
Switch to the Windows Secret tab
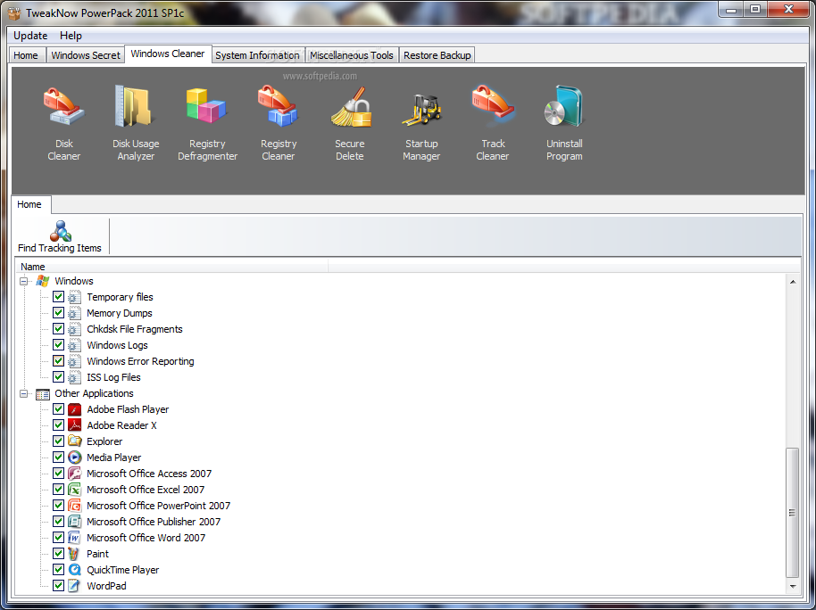[86, 55]
